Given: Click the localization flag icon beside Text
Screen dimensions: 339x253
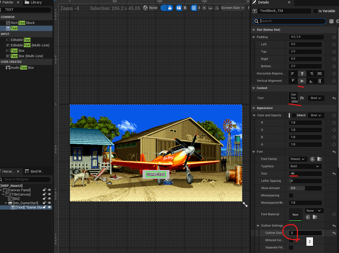Looking at the screenshot, I should 302,98.
